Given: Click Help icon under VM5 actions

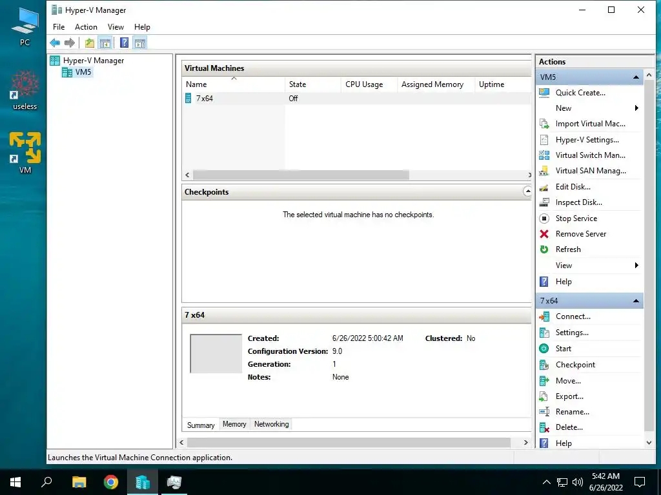Looking at the screenshot, I should coord(544,282).
